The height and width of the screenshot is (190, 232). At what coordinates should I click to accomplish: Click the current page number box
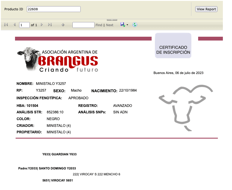tap(24, 25)
